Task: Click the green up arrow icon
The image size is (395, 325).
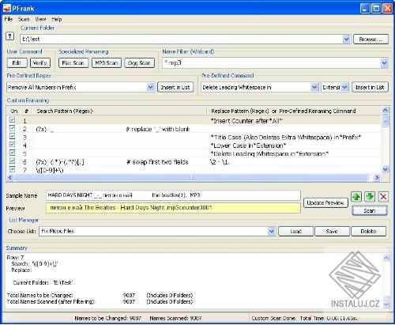Action: point(356,197)
